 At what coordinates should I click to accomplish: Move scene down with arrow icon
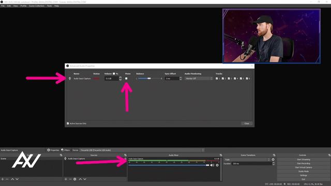coord(17,179)
